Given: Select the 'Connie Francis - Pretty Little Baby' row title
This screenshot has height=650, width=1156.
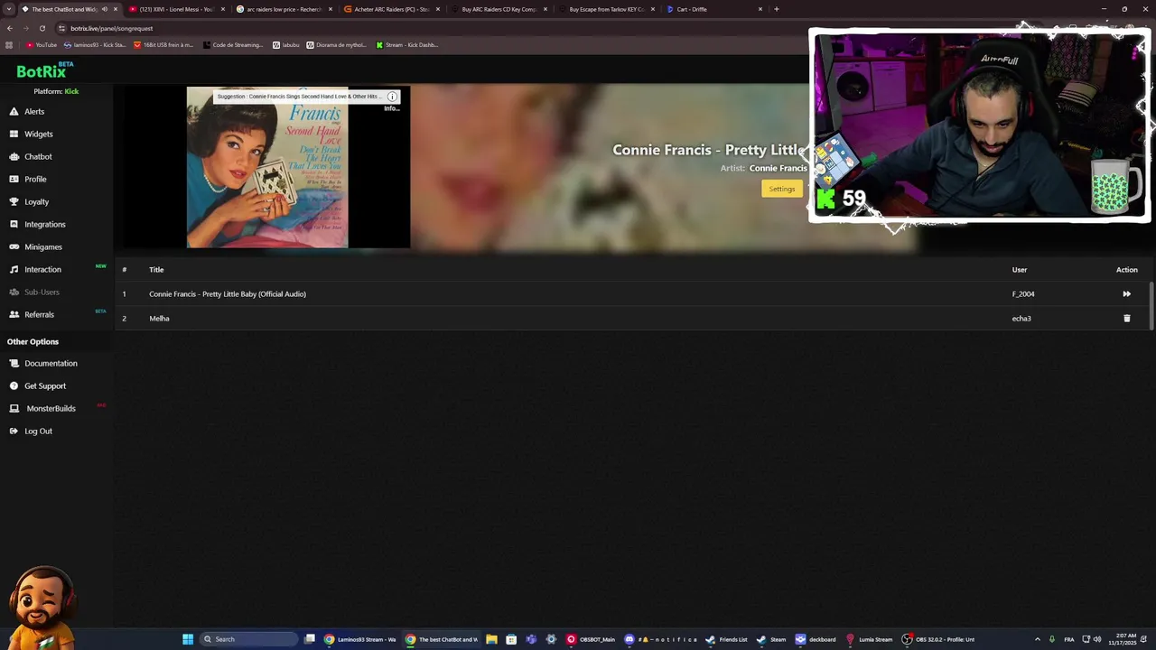Looking at the screenshot, I should [x=228, y=293].
